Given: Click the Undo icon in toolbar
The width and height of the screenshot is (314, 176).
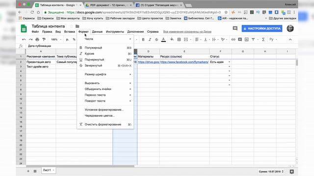Looking at the screenshot, I should pos(24,40).
